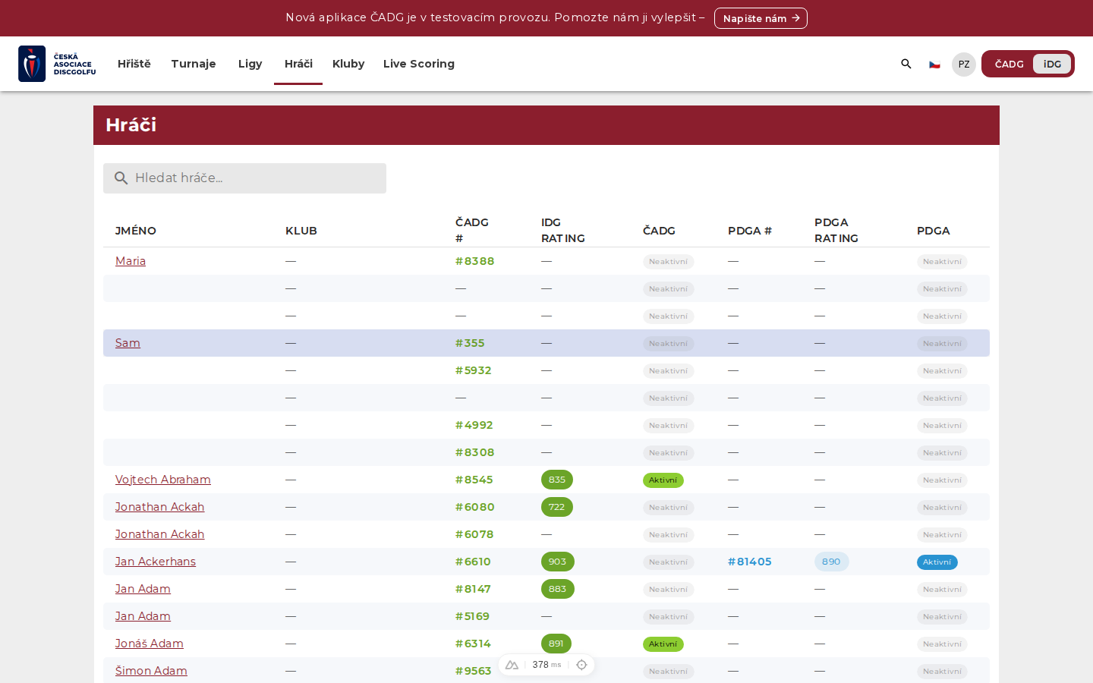This screenshot has height=683, width=1093.
Task: Open Jan Adam with number #8147
Action: coord(143,589)
